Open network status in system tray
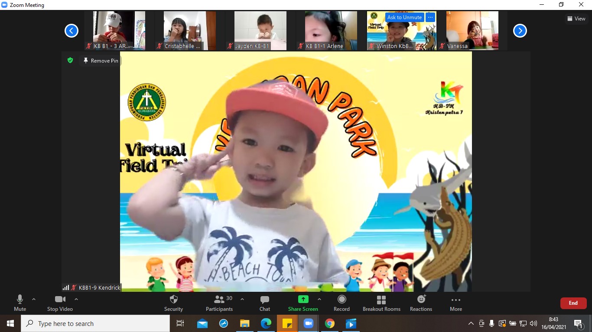Viewport: 592px width, 332px height. [523, 323]
